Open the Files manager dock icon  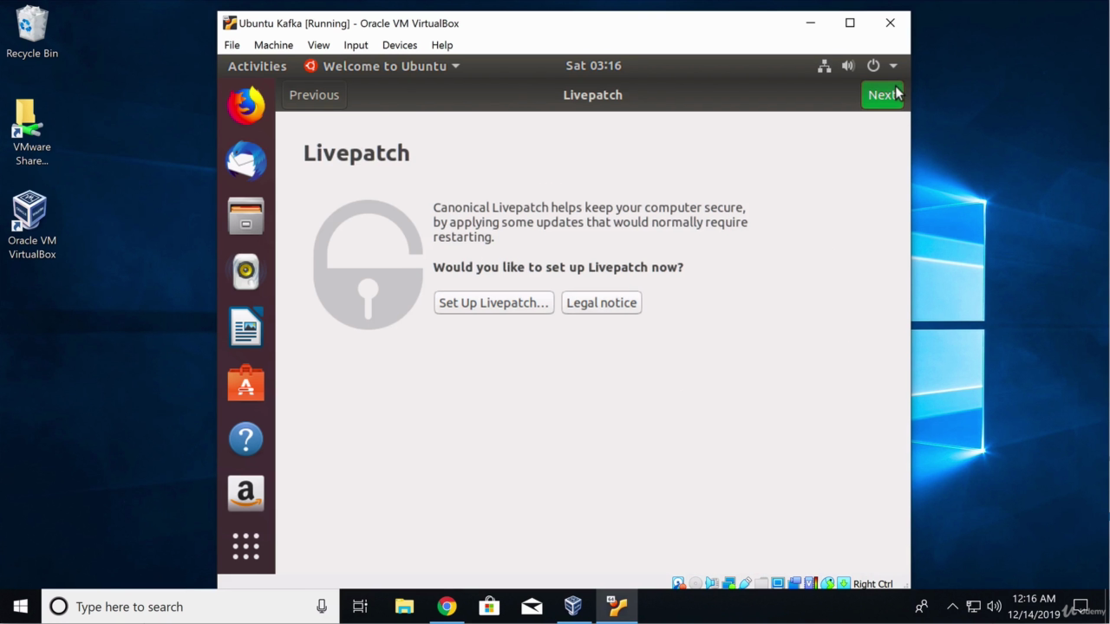tap(246, 216)
